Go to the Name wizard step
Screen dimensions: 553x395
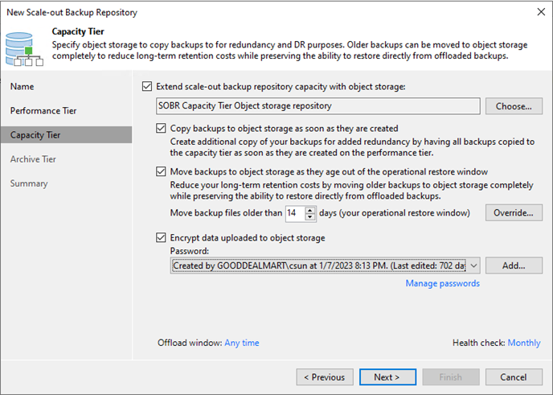pyautogui.click(x=22, y=87)
